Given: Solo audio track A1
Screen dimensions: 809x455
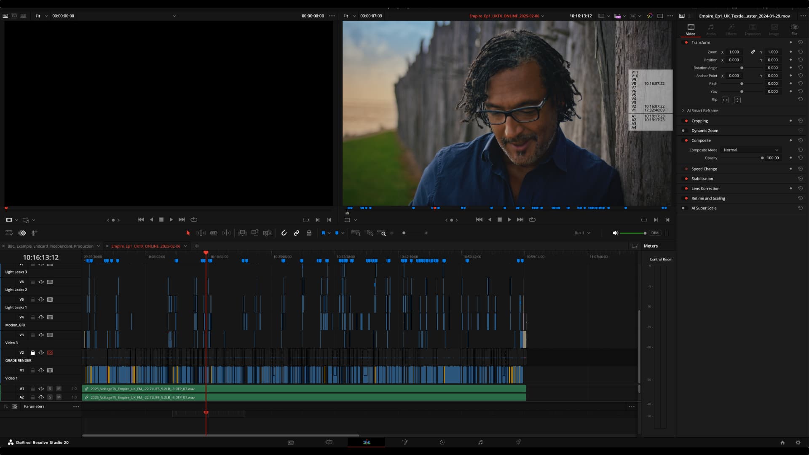Looking at the screenshot, I should pyautogui.click(x=50, y=389).
